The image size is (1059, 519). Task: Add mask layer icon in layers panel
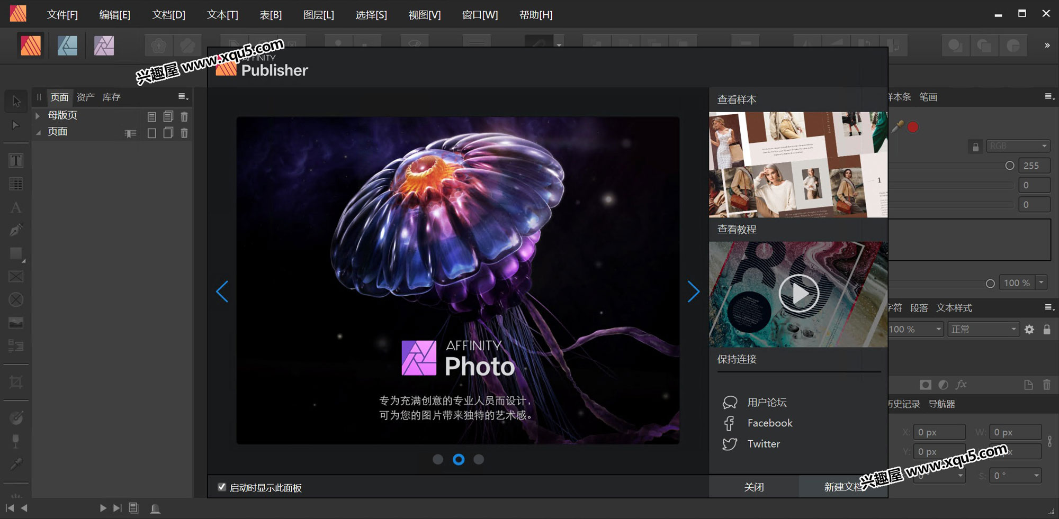click(925, 385)
